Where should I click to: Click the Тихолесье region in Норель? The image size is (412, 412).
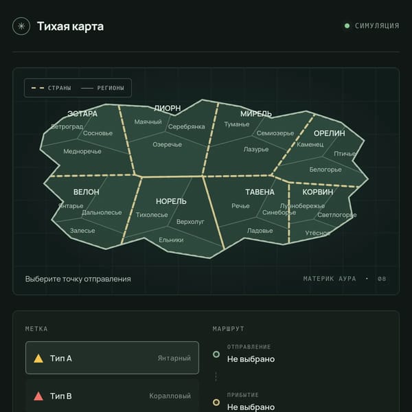point(152,215)
